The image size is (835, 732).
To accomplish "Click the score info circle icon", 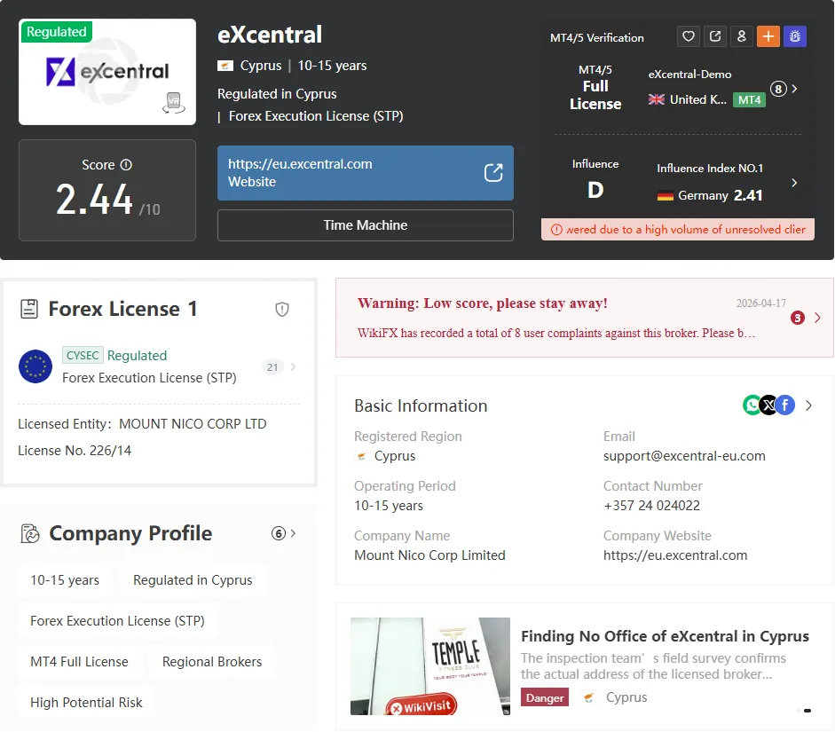I will click(126, 165).
